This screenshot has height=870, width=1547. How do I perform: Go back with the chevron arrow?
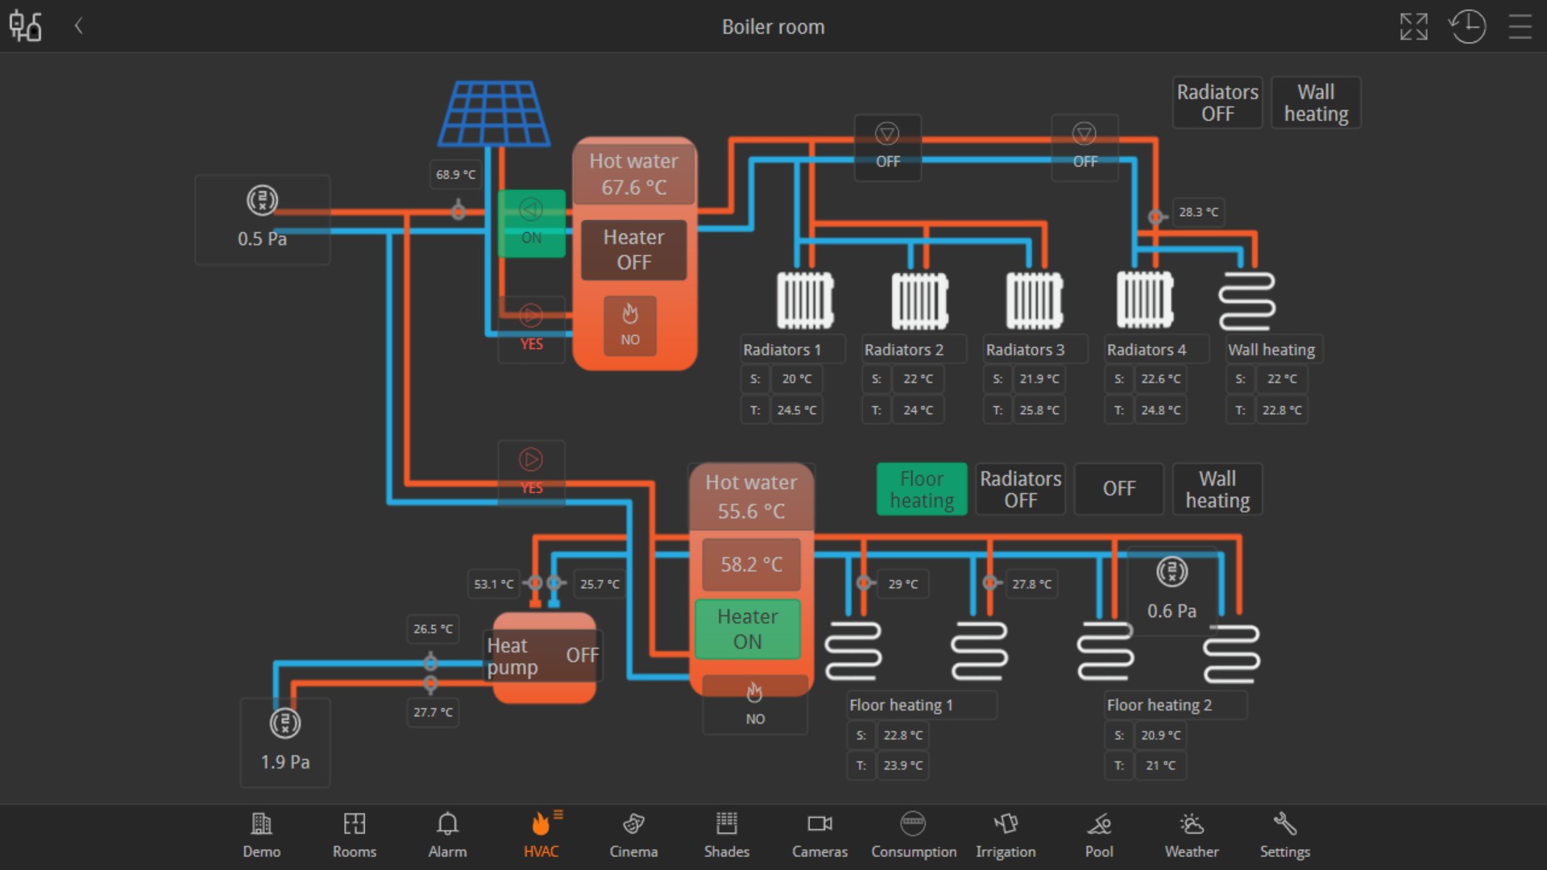[79, 26]
